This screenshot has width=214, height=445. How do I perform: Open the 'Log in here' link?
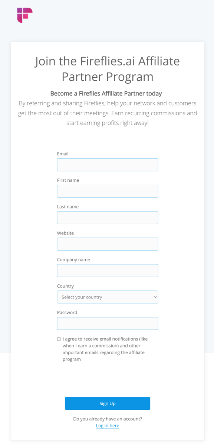pyautogui.click(x=107, y=426)
